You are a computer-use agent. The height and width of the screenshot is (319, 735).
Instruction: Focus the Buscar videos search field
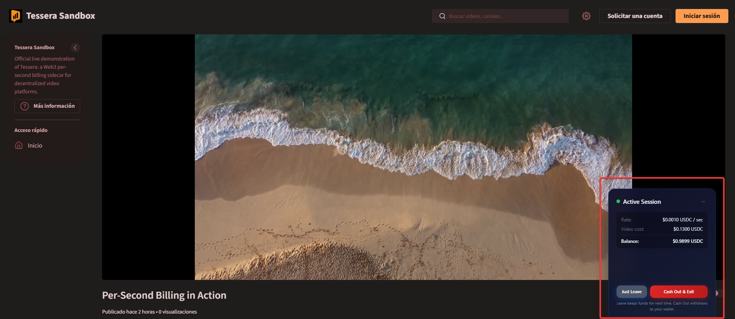(x=500, y=16)
